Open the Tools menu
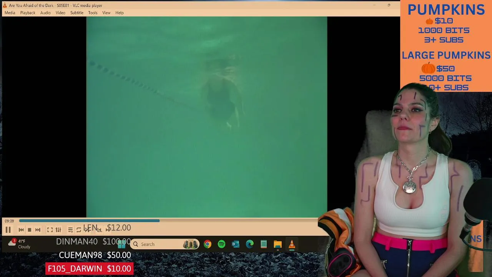Viewport: 492px width, 277px height. [93, 13]
